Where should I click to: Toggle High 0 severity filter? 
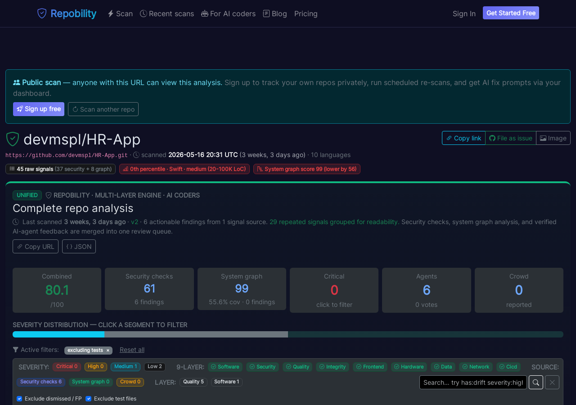(96, 367)
